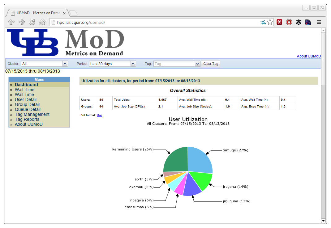This screenshot has height=228, width=331.
Task: Open the stacked layers extension icon
Action: coord(299,22)
